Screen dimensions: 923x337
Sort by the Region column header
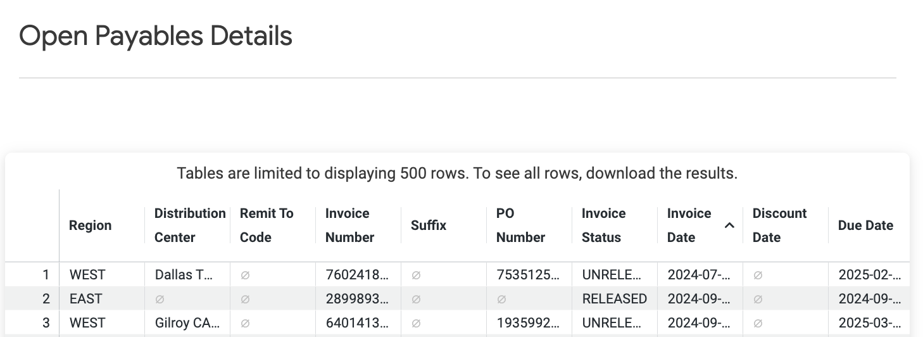(x=91, y=226)
